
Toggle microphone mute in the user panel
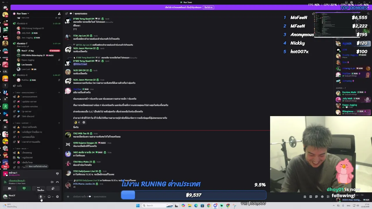coord(41,197)
